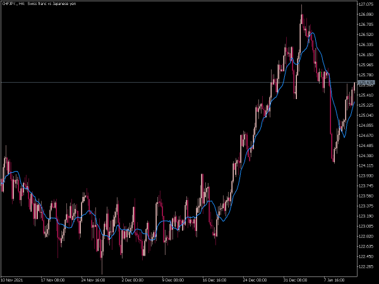The width and height of the screenshot is (379, 284).
Task: Click the 125.965 price label
Action: 366,65
